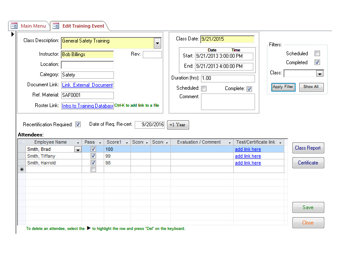The height and width of the screenshot is (255, 340).
Task: Click the form icon on Main Menu tab
Action: tap(14, 26)
